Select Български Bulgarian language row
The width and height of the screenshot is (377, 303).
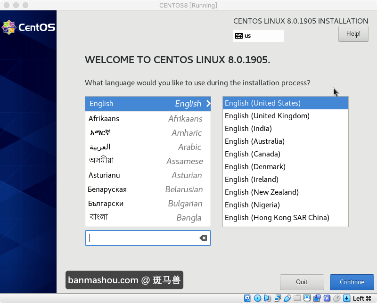tap(148, 204)
